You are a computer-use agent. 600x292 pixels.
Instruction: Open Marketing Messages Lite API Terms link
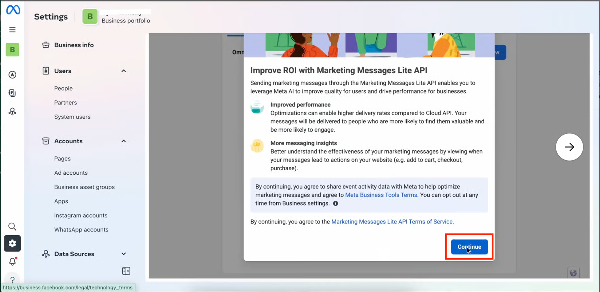pos(392,222)
